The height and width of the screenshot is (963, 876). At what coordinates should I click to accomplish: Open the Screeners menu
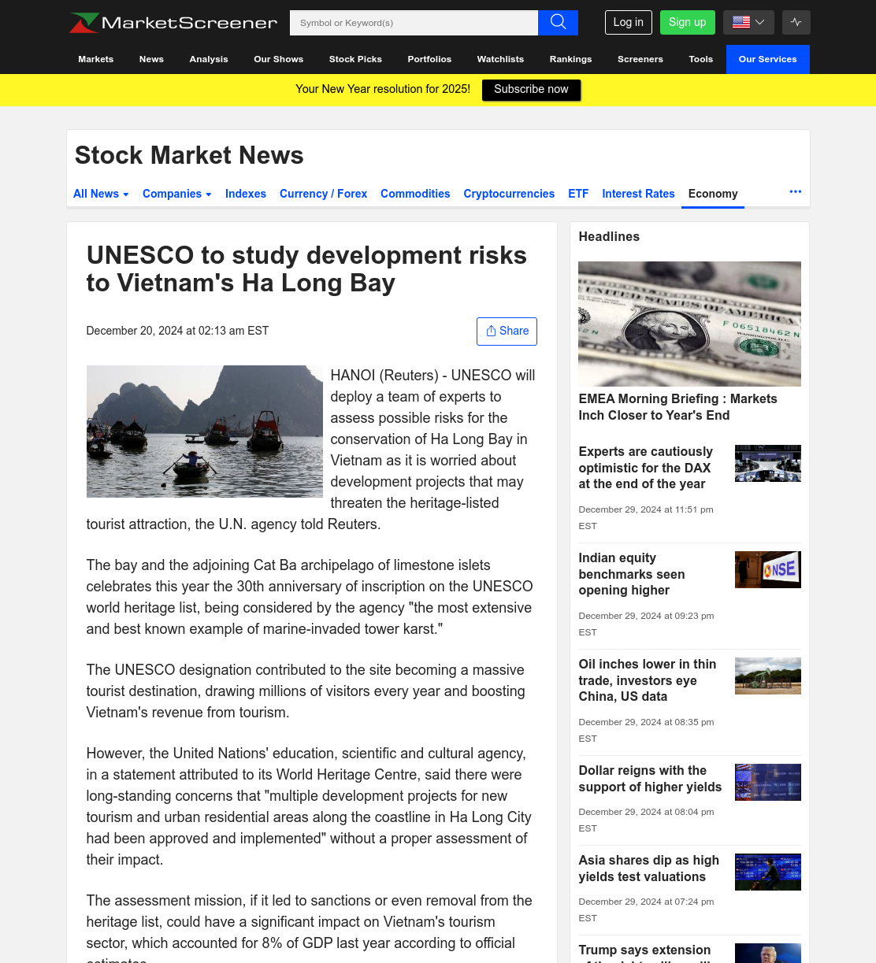pos(640,59)
